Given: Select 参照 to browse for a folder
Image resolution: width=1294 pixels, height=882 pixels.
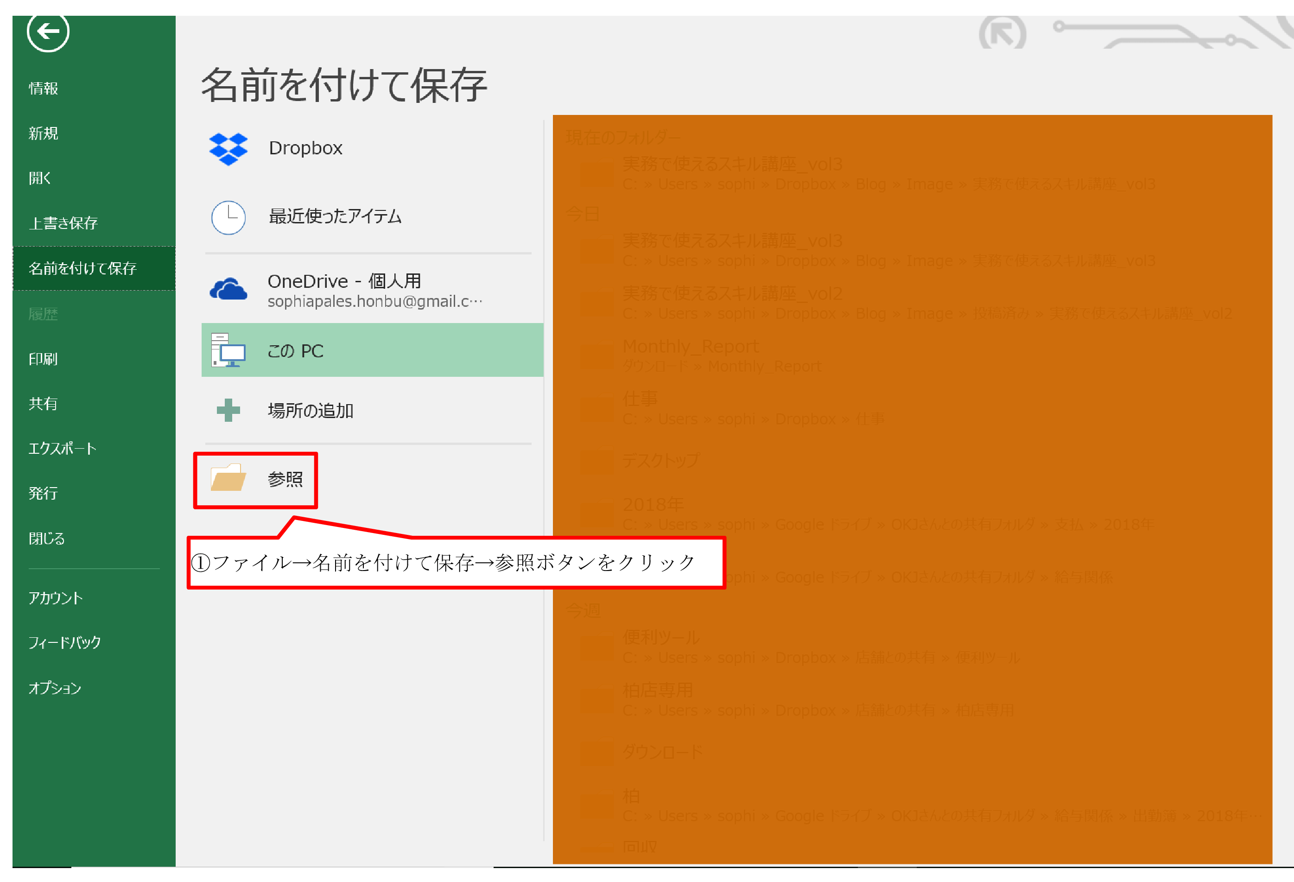Looking at the screenshot, I should (285, 479).
